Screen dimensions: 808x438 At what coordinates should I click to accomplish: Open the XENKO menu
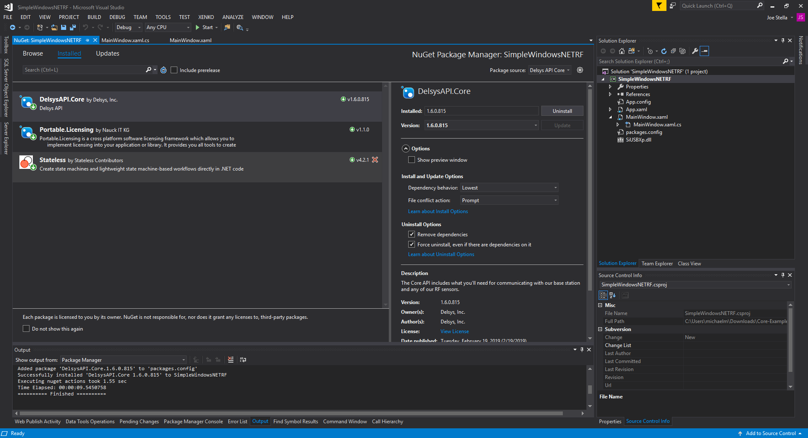click(x=206, y=17)
